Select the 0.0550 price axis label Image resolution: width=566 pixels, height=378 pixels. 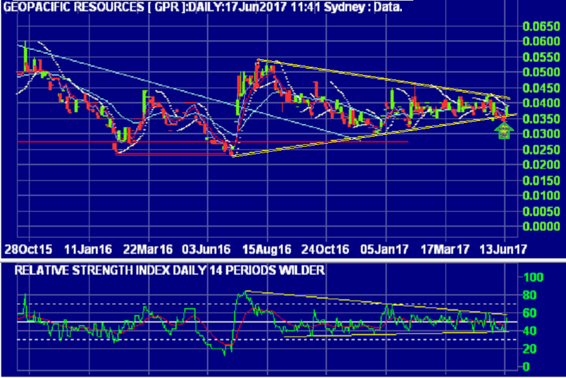pos(542,57)
